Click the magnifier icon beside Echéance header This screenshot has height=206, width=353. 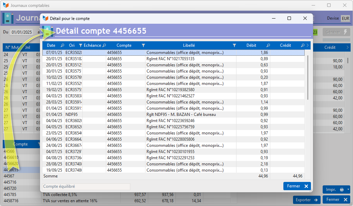[104, 45]
